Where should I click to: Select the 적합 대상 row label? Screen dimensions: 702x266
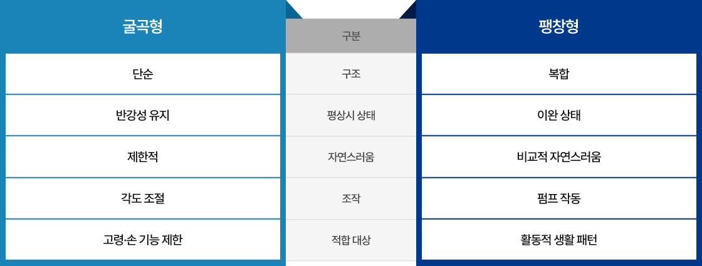click(351, 240)
